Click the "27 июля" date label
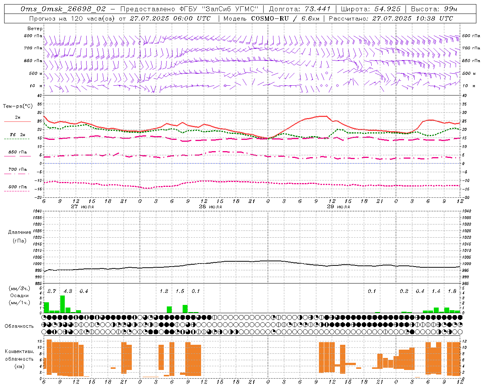The image size is (482, 385). coord(82,206)
